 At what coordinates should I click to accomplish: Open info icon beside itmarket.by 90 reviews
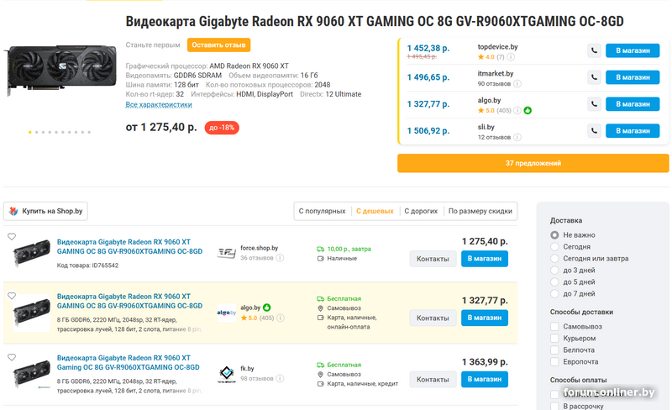[x=517, y=84]
